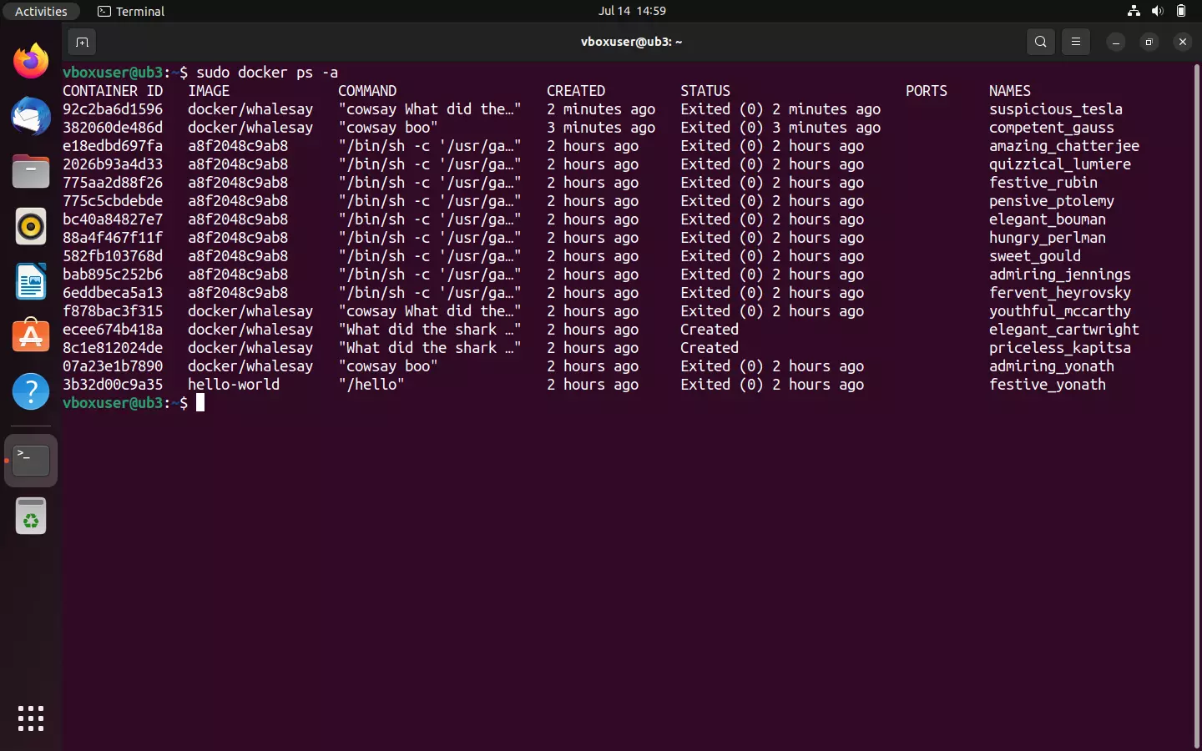The image size is (1202, 751).
Task: Open the Activities overview
Action: pos(41,11)
